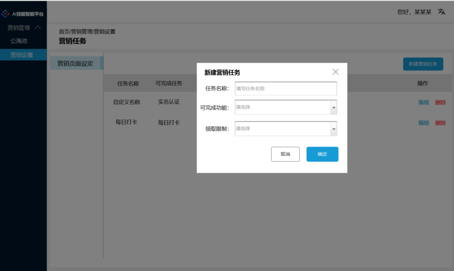454x271 pixels.
Task: Open the 可完成功能 dropdown arrow
Action: coord(334,107)
